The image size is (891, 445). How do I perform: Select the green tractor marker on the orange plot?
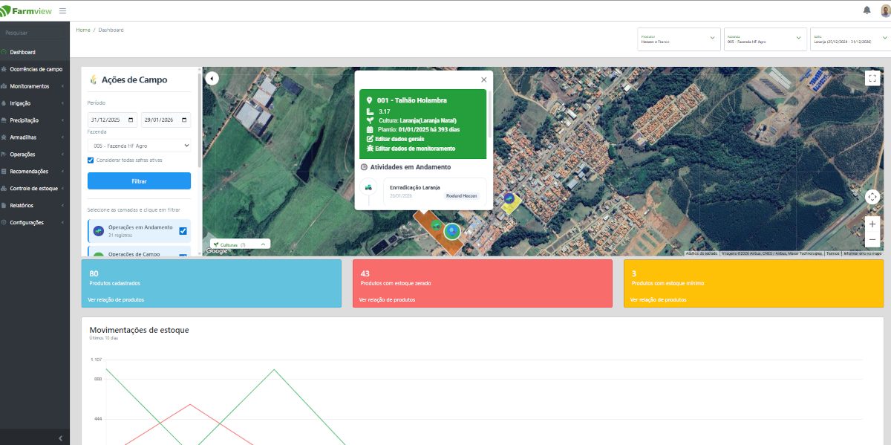[x=436, y=225]
